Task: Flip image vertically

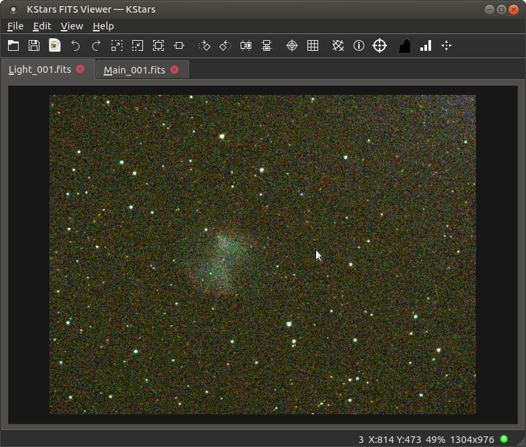Action: [267, 45]
